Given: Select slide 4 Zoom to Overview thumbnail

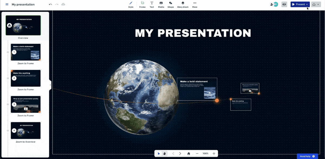Looking at the screenshot, I should pos(26,130).
